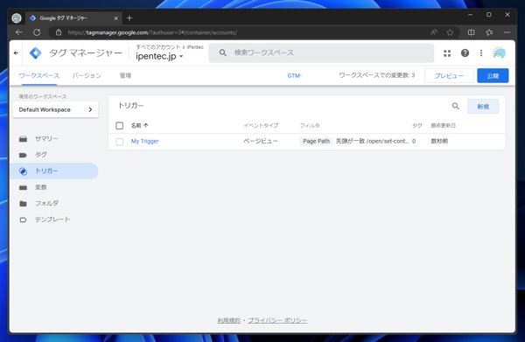
Task: Tick the My Trigger row checkbox
Action: (119, 142)
